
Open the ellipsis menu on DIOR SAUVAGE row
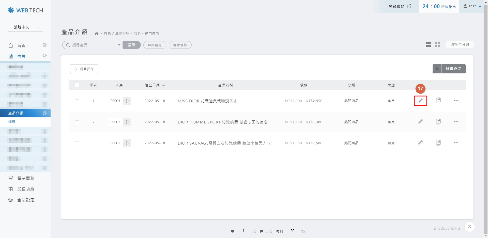[456, 143]
